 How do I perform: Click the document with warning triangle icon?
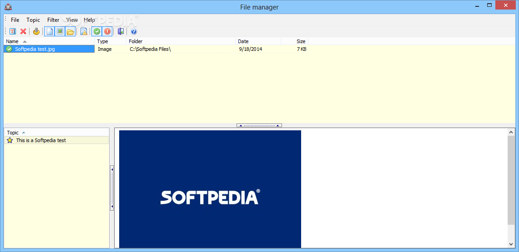(x=84, y=31)
